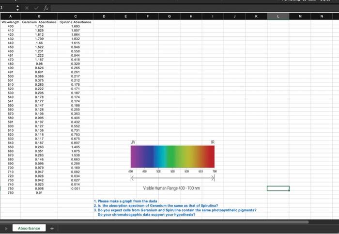Select column M header
Screen dimensions: 339x234
pos(300,16)
